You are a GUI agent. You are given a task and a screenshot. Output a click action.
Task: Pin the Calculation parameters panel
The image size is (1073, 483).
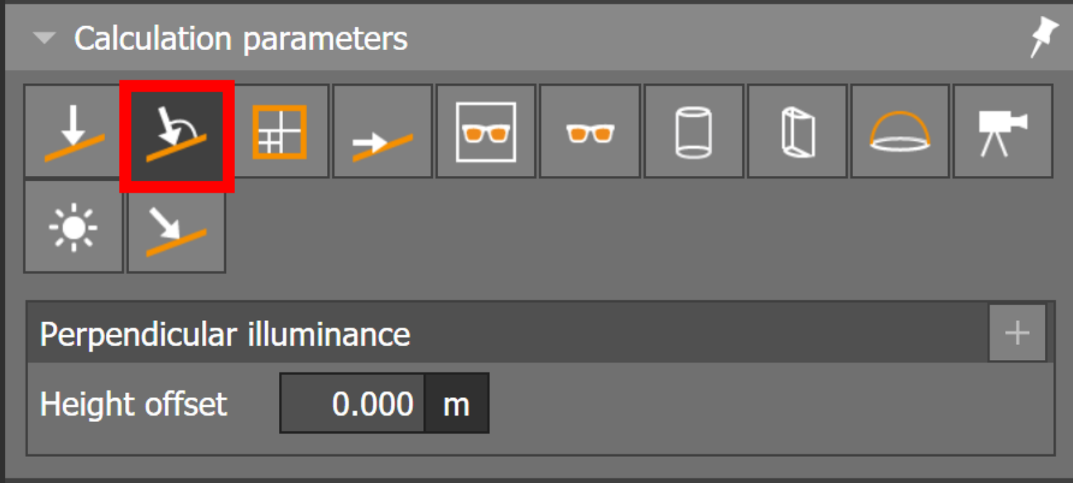click(x=1043, y=38)
